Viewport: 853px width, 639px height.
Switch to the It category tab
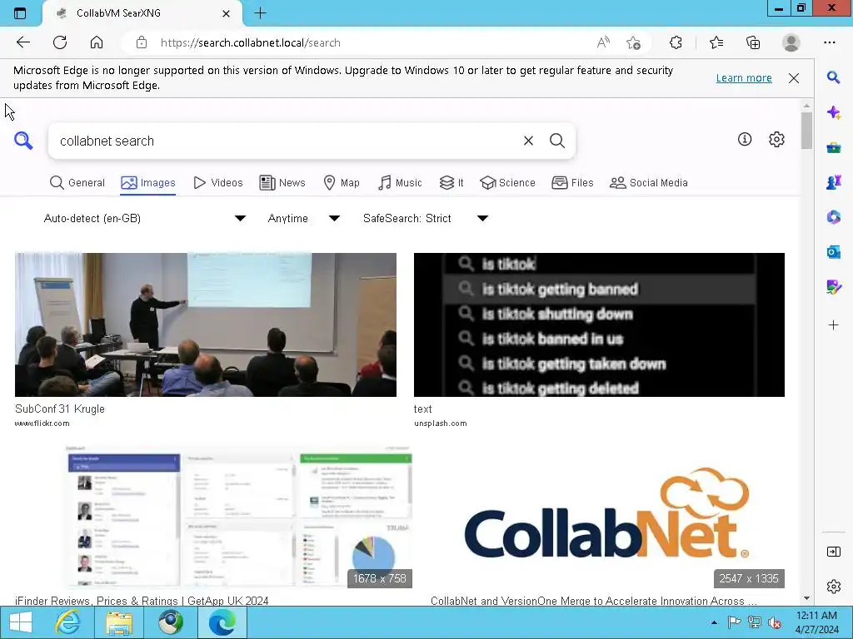click(x=451, y=182)
